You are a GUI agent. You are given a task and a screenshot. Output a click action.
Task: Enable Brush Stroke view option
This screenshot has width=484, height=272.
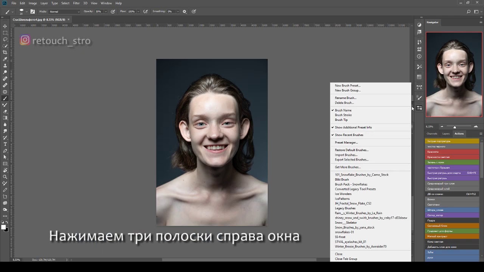pos(343,115)
